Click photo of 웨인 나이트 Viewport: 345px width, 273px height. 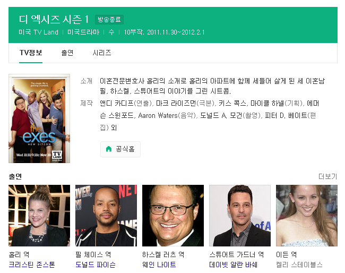coord(173,216)
